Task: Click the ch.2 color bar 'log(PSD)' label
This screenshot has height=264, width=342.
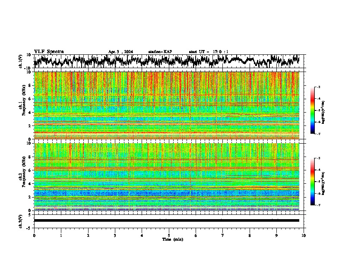Action: pos(323,183)
